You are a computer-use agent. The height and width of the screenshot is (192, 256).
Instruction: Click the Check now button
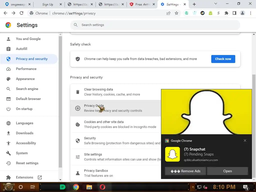tap(223, 59)
